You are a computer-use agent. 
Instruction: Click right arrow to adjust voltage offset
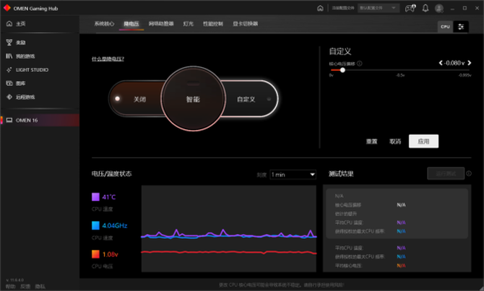(469, 63)
